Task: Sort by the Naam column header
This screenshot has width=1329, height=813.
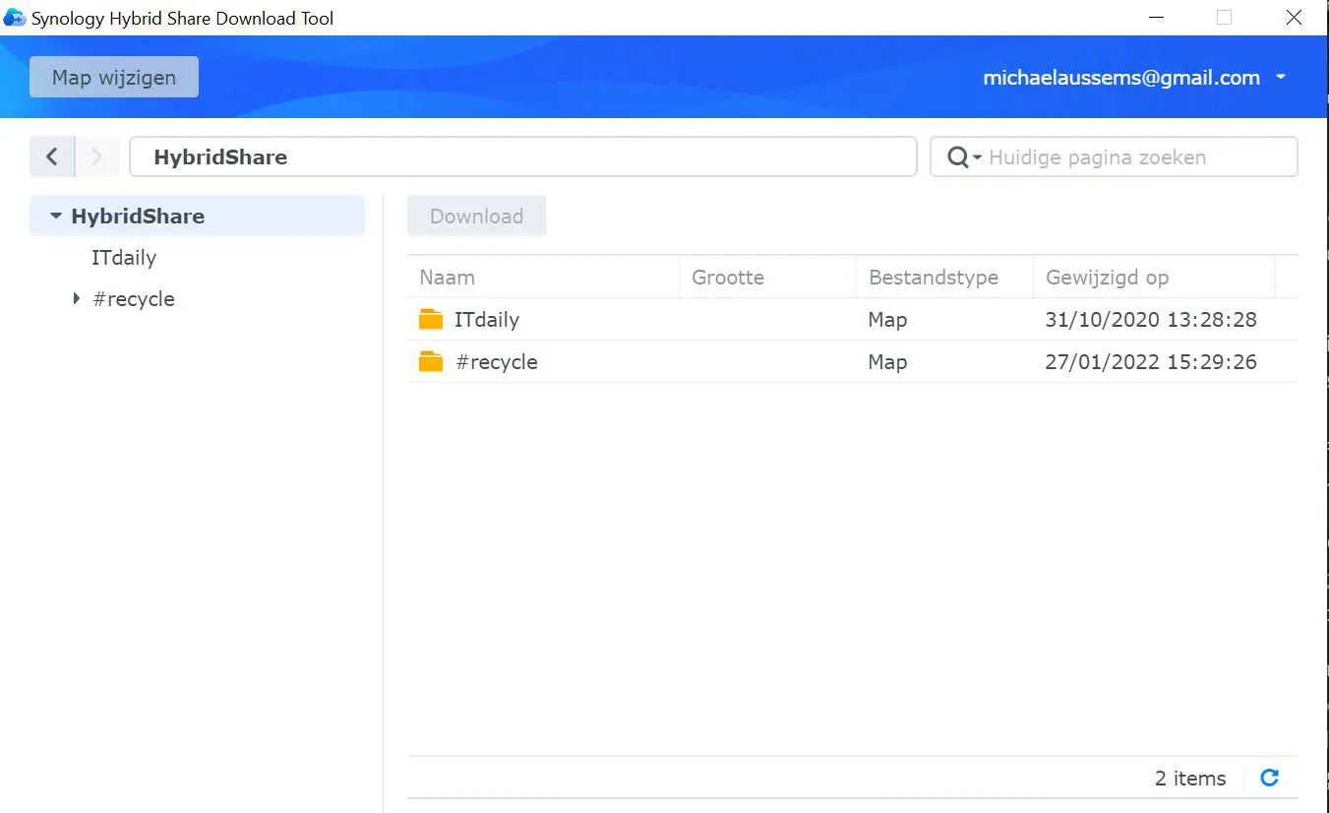Action: [x=543, y=278]
